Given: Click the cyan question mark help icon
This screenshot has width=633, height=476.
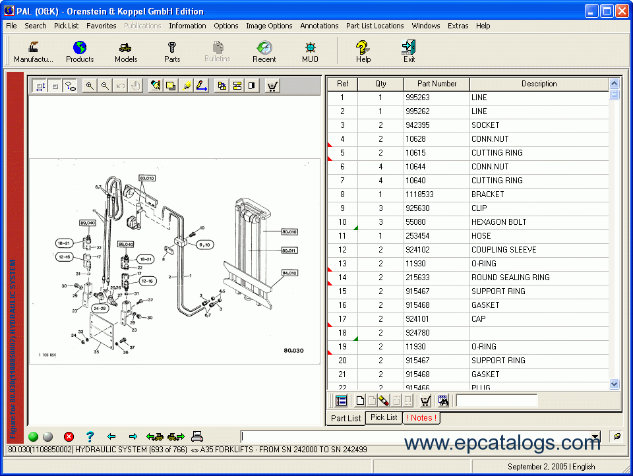Looking at the screenshot, I should [90, 436].
